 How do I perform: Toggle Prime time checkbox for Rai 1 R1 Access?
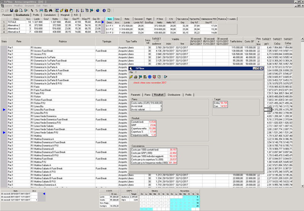point(258,47)
